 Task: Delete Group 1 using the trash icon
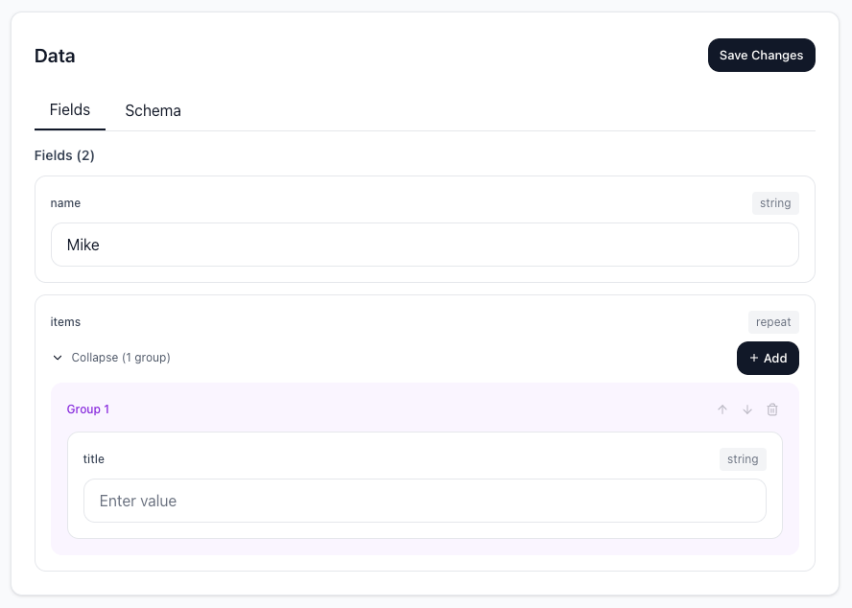(x=772, y=409)
